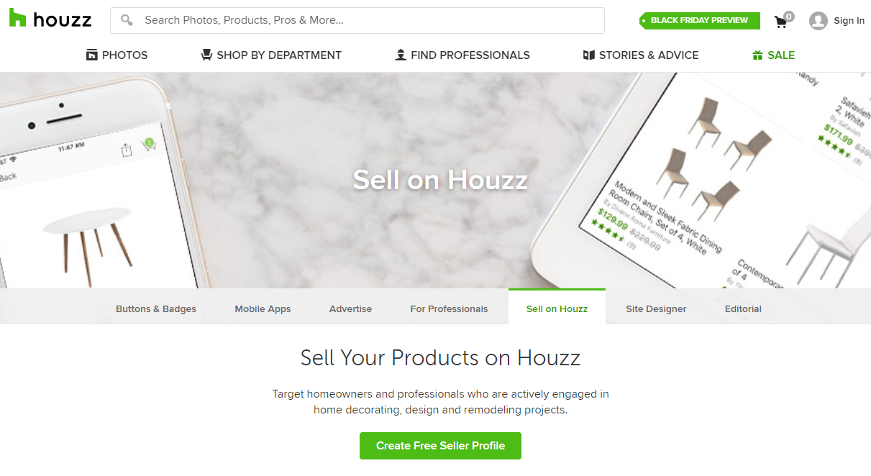Click the Find Professionals person icon

click(x=401, y=55)
